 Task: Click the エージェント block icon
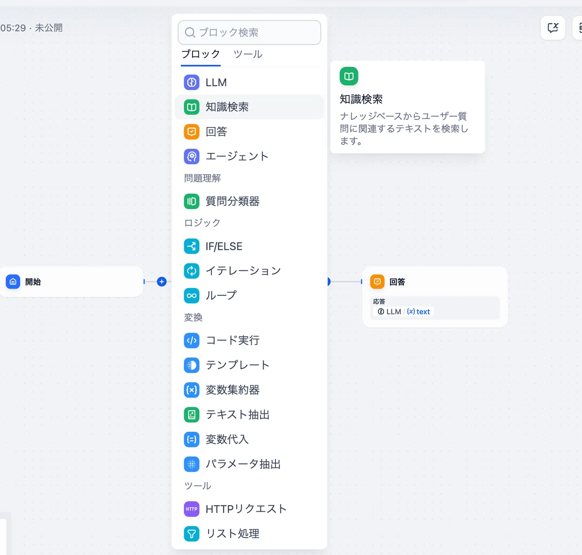click(192, 156)
